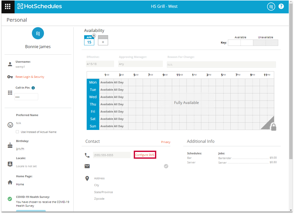Click the phone number input field

tap(112, 155)
